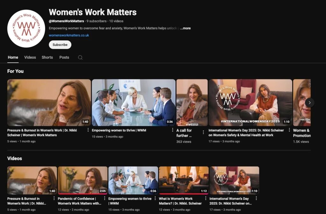Open 'A call for further ...' short title
Image resolution: width=326 pixels, height=214 pixels.
184,133
